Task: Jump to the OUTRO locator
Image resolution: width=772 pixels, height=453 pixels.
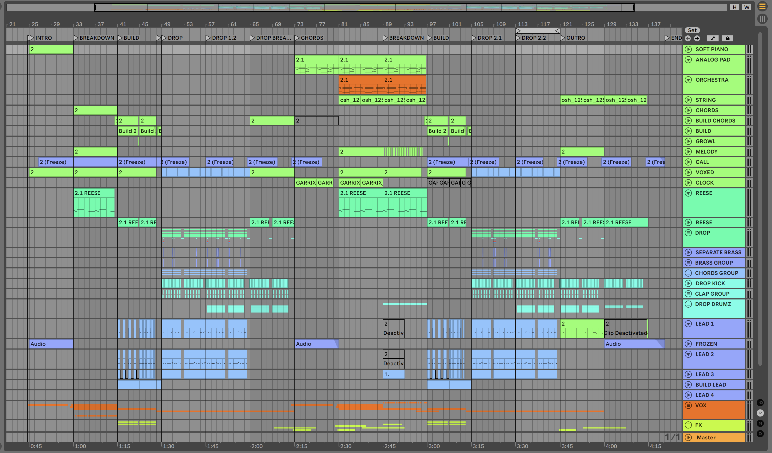Action: coord(562,38)
